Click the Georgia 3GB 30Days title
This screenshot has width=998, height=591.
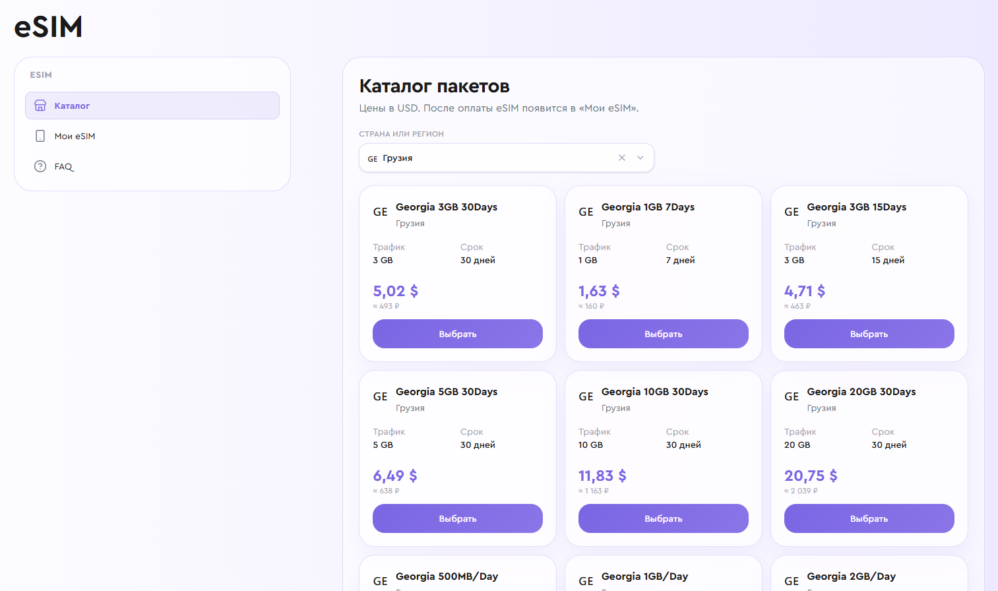[447, 207]
